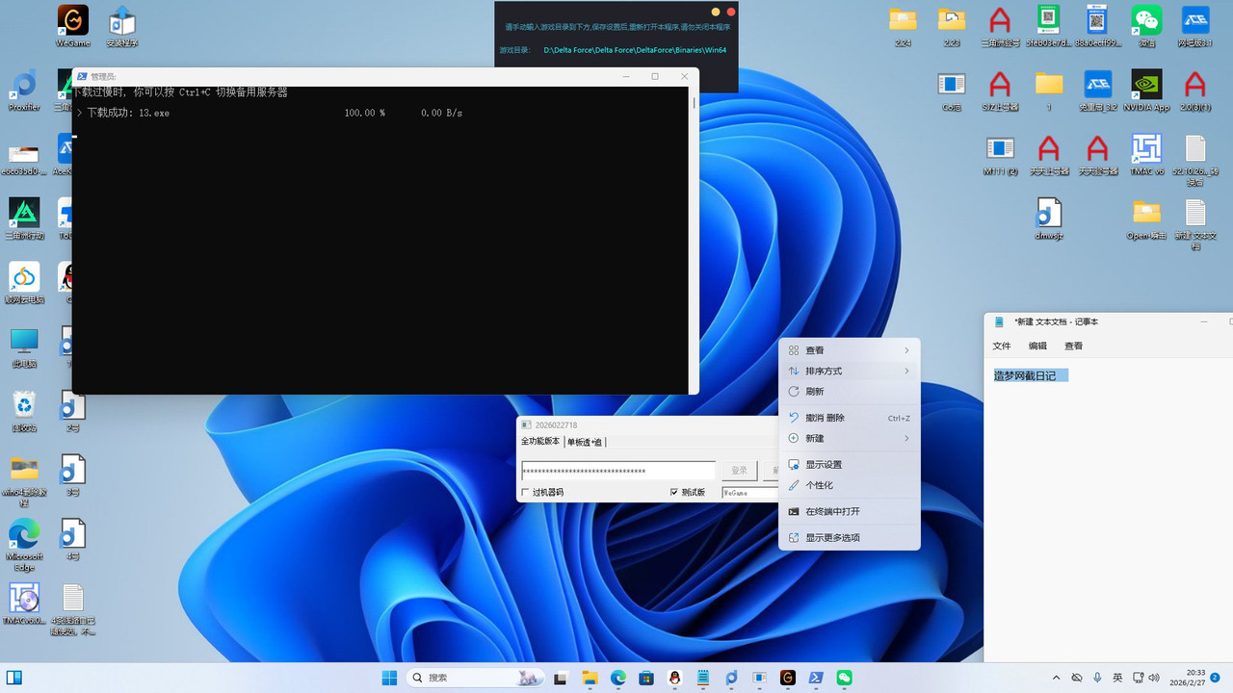This screenshot has width=1233, height=693.
Task: Choose 撤消 删除 in context menu
Action: [x=849, y=418]
